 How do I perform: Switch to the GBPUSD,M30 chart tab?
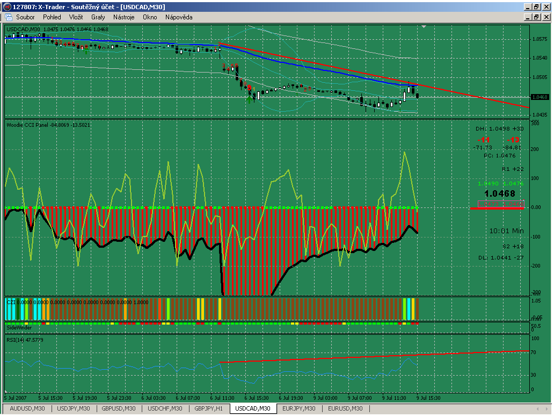point(119,408)
